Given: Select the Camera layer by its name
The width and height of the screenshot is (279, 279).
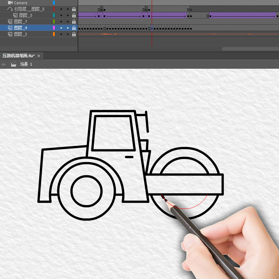Looking at the screenshot, I should [21, 3].
